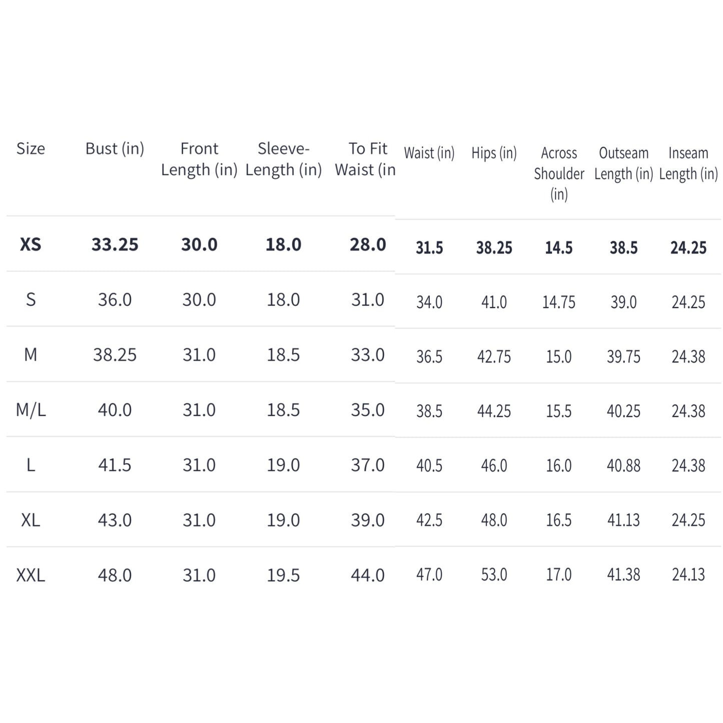This screenshot has height=723, width=723.
Task: Click the outseam value 41.13
Action: coord(623,520)
